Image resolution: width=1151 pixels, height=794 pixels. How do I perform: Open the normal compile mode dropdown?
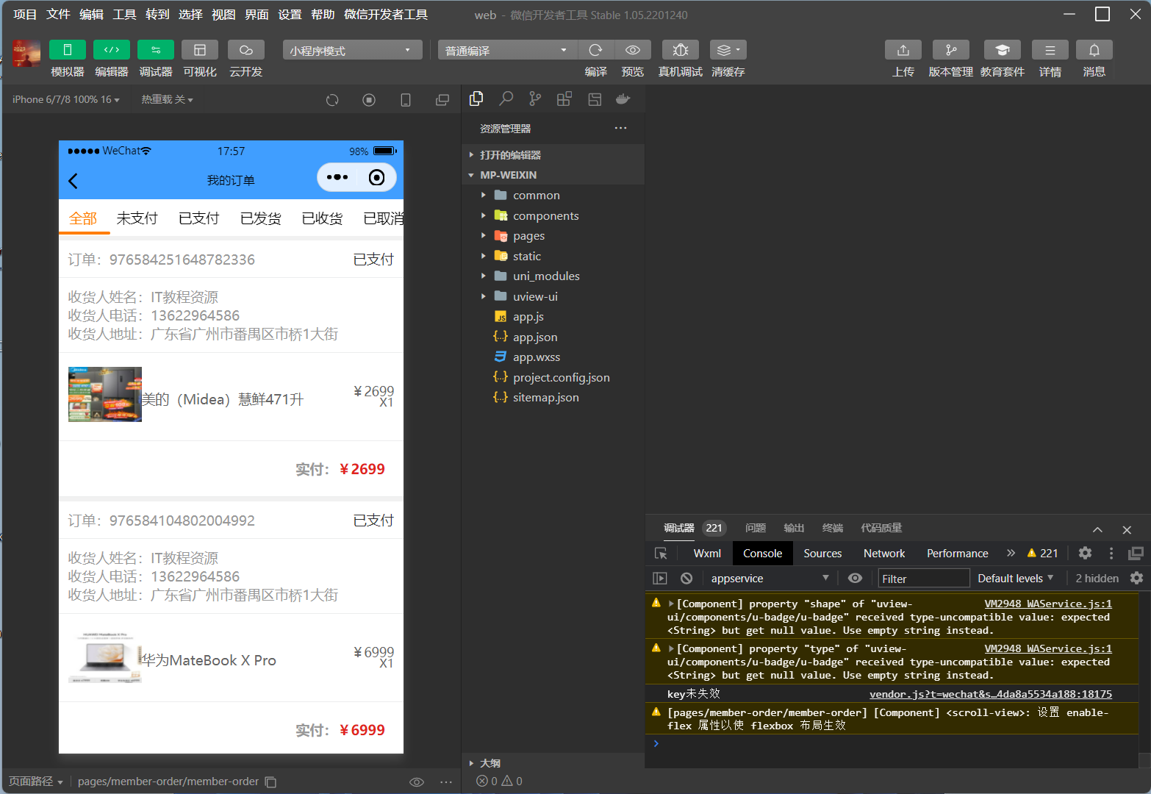pyautogui.click(x=508, y=50)
